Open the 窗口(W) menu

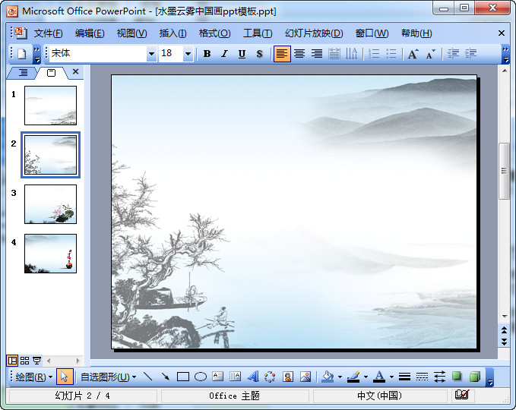372,33
